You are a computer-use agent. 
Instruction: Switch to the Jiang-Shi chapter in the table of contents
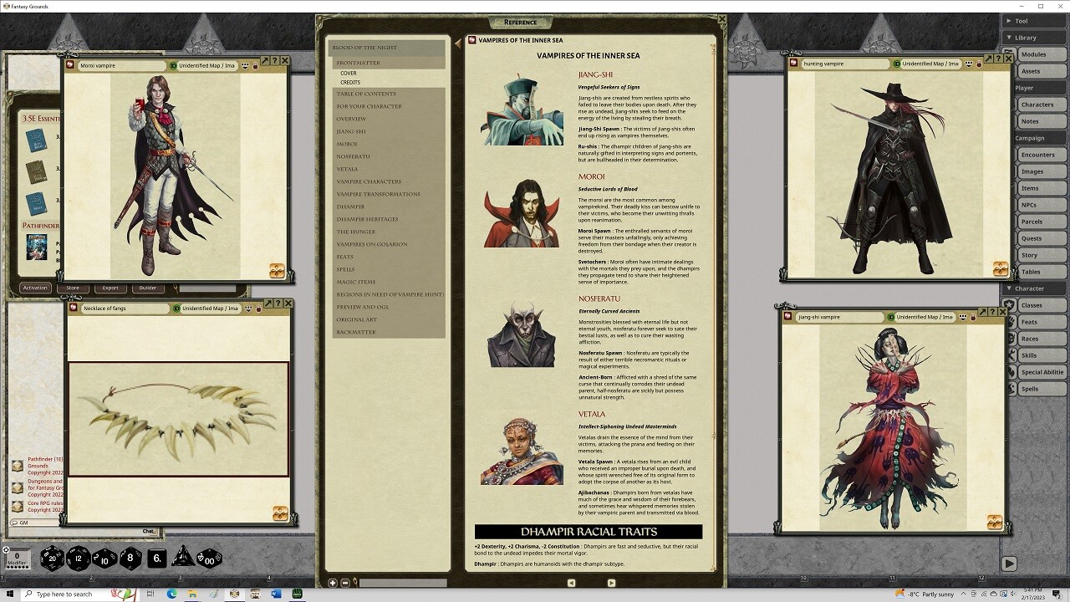pos(351,131)
